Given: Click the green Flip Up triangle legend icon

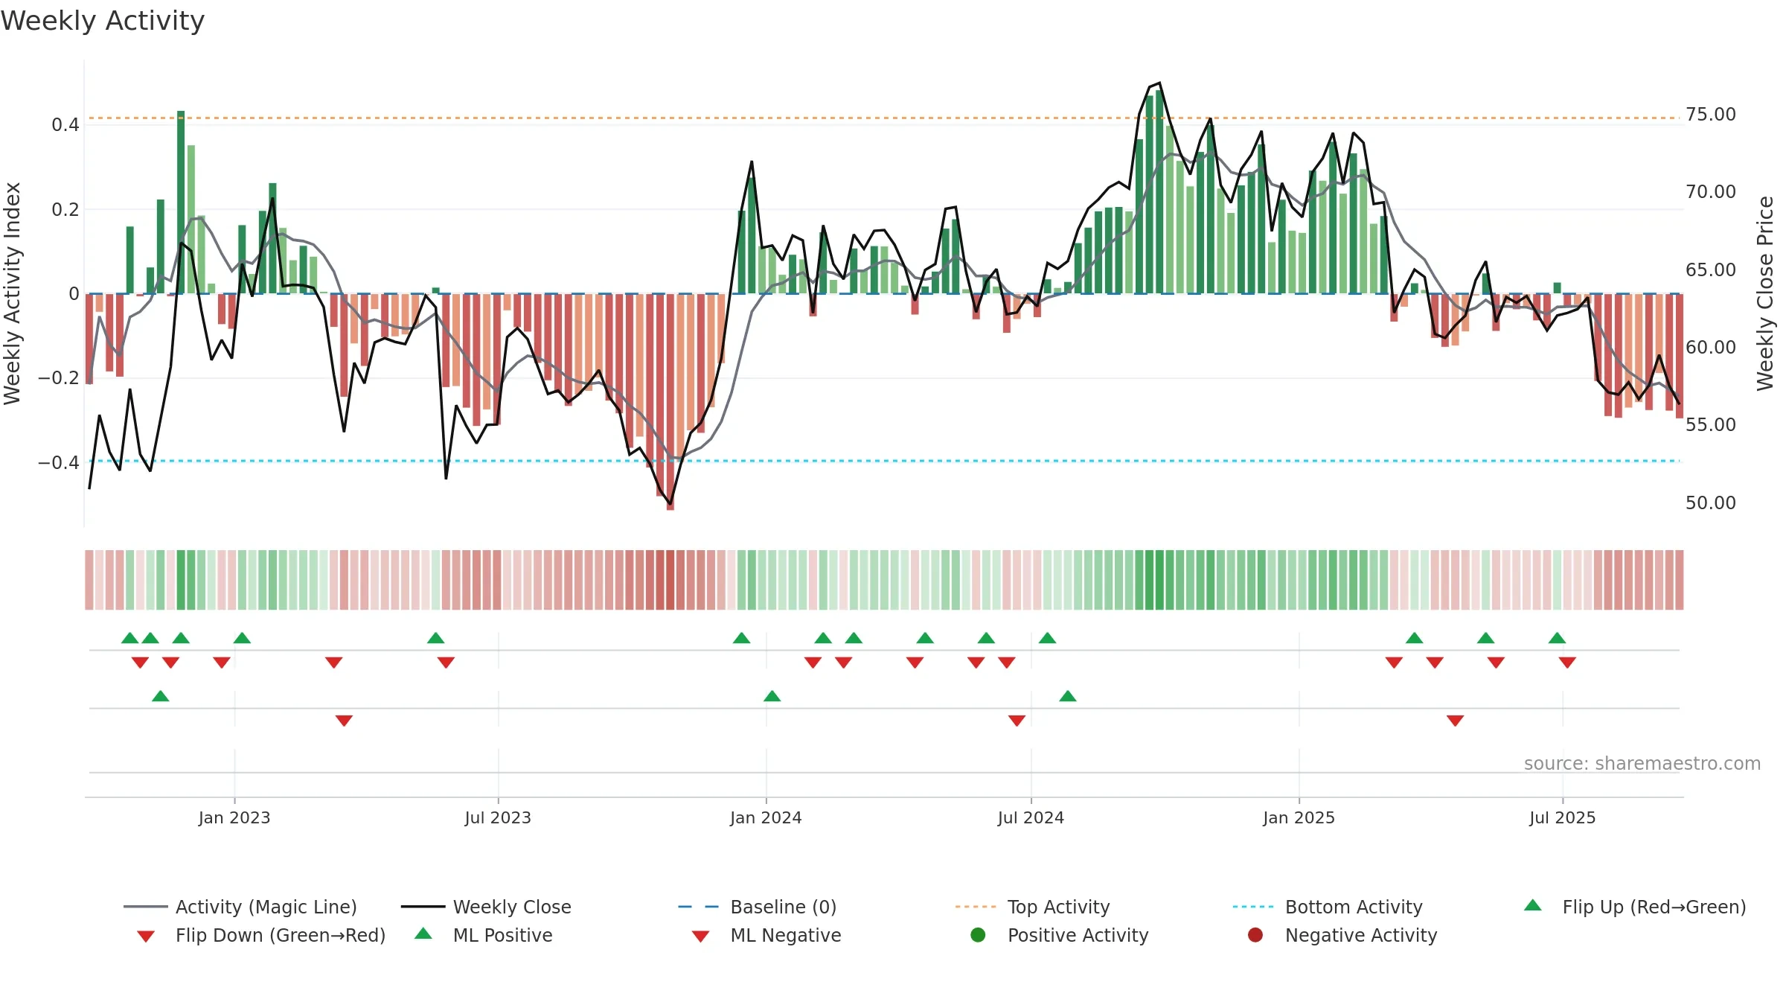Looking at the screenshot, I should (x=1533, y=905).
